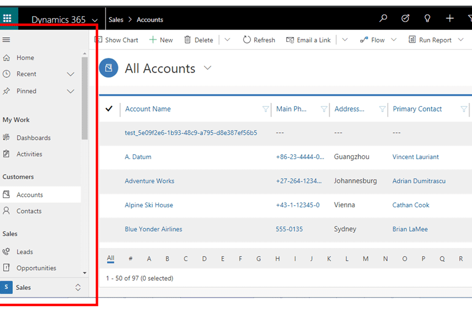This screenshot has width=472, height=309.
Task: Expand the Pinned section chevron
Action: (x=70, y=92)
